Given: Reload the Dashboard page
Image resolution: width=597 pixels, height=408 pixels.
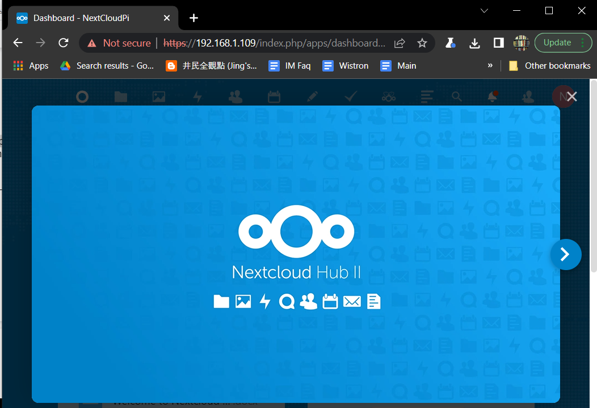Looking at the screenshot, I should coord(64,43).
